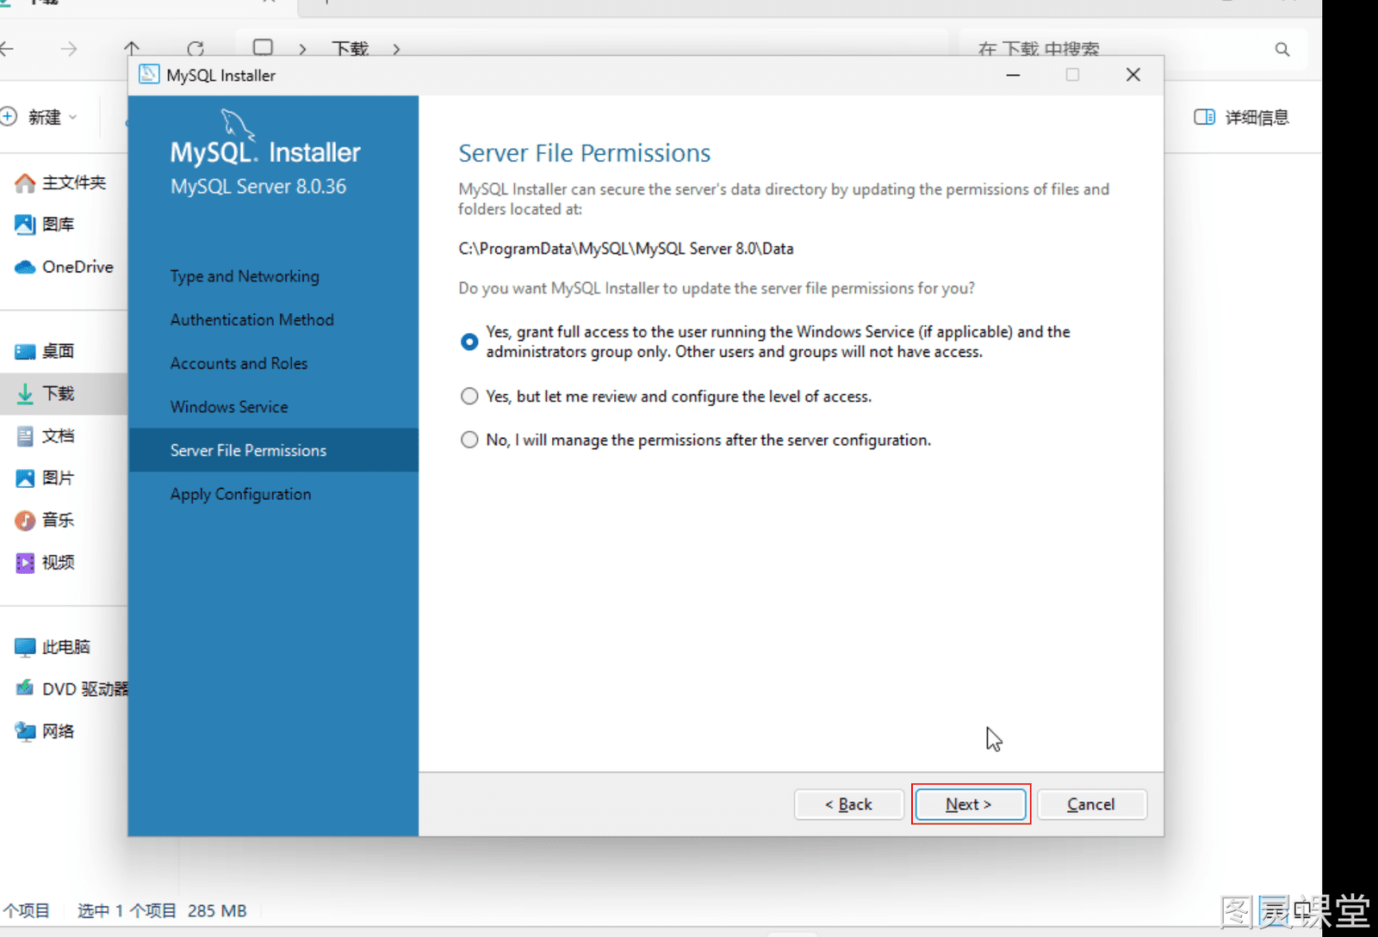Click the '选中 1 个项目' status text
The image size is (1378, 937).
click(x=127, y=910)
